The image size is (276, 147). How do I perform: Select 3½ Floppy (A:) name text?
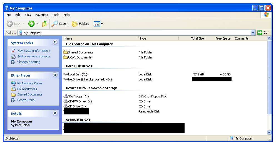pos(78,96)
